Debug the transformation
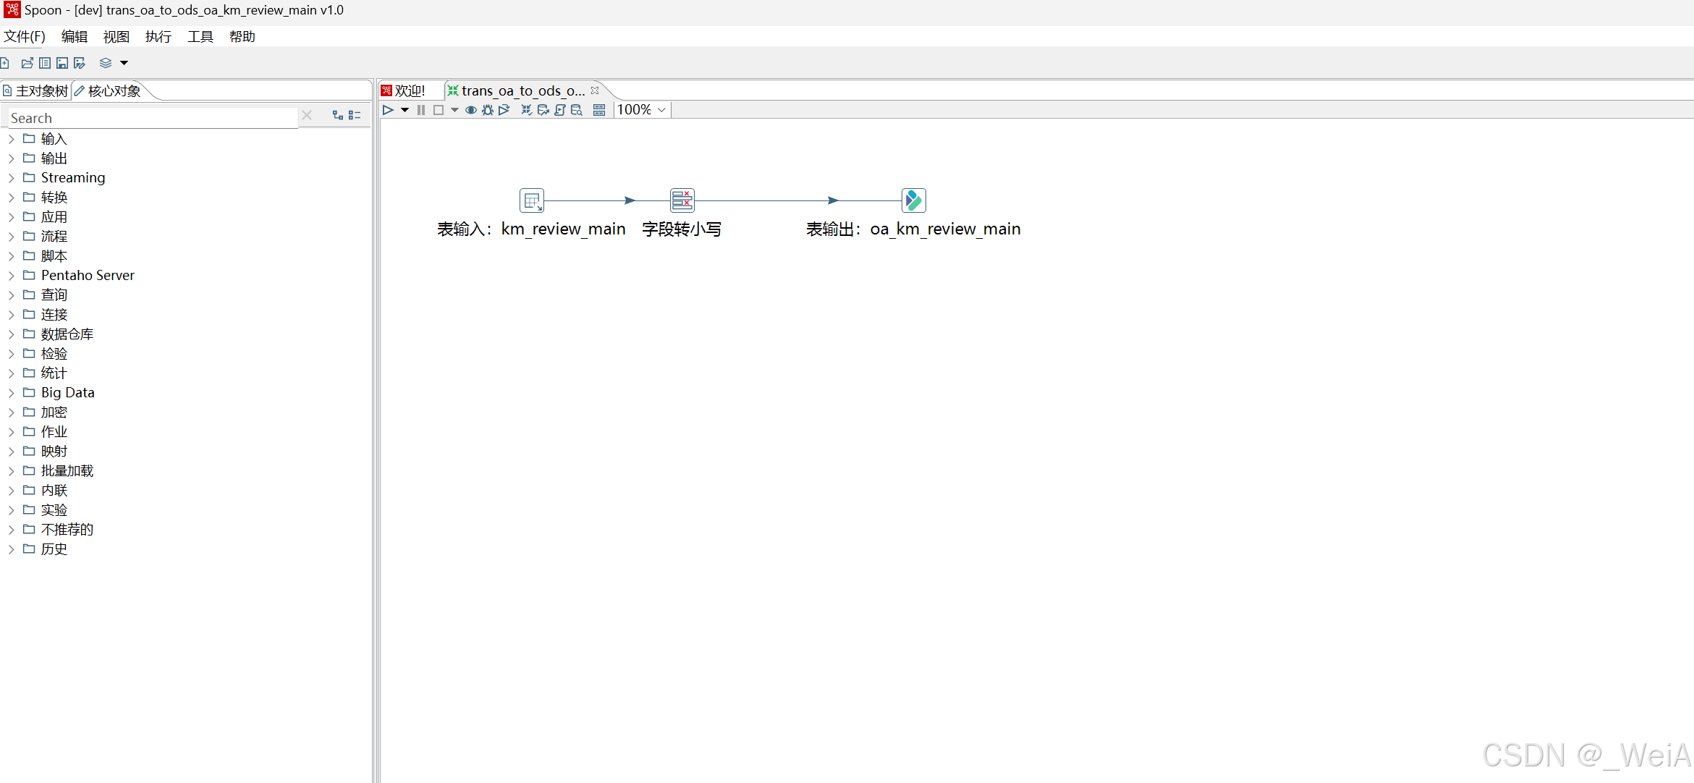The width and height of the screenshot is (1694, 783). point(487,110)
